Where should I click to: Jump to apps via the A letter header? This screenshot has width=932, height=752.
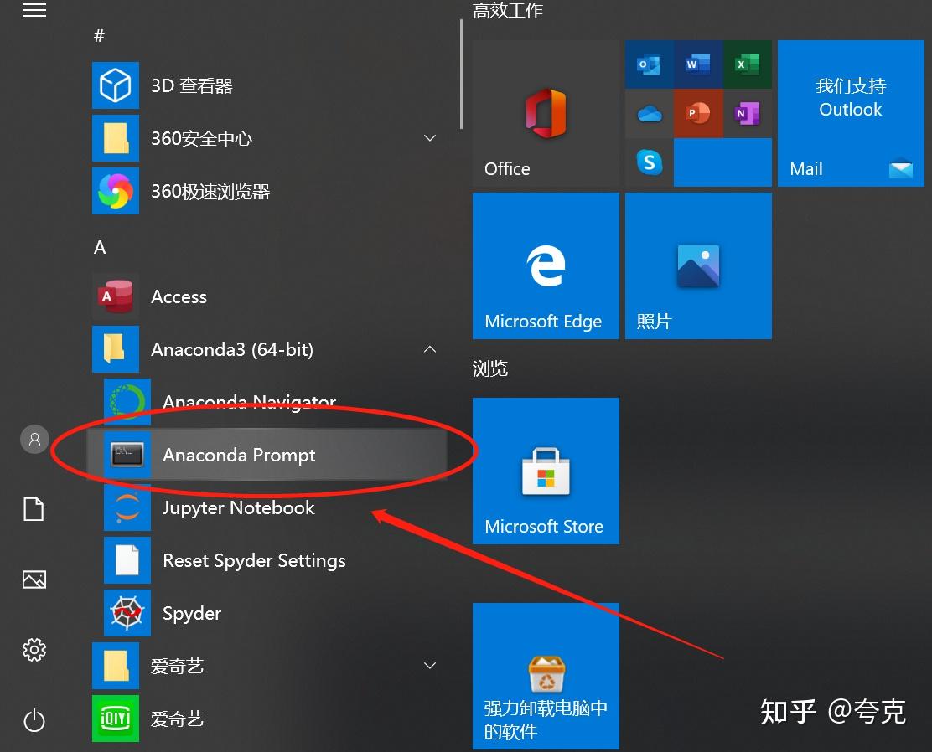(100, 247)
